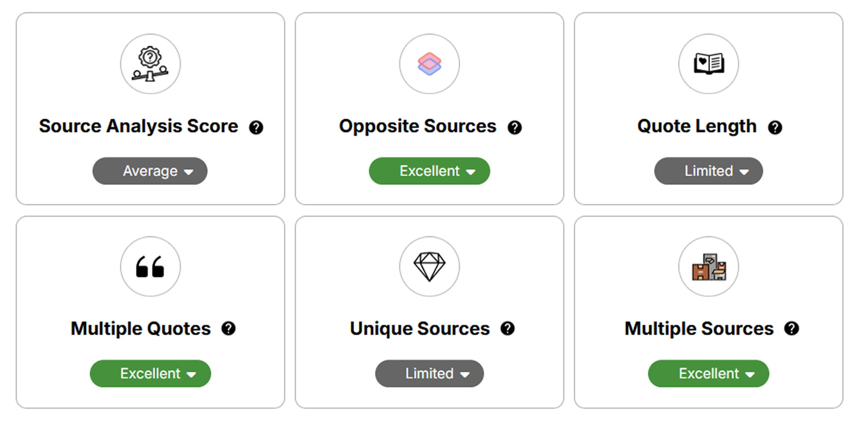
Task: Expand the Excellent dropdown under Multiple Sources
Action: tap(708, 374)
